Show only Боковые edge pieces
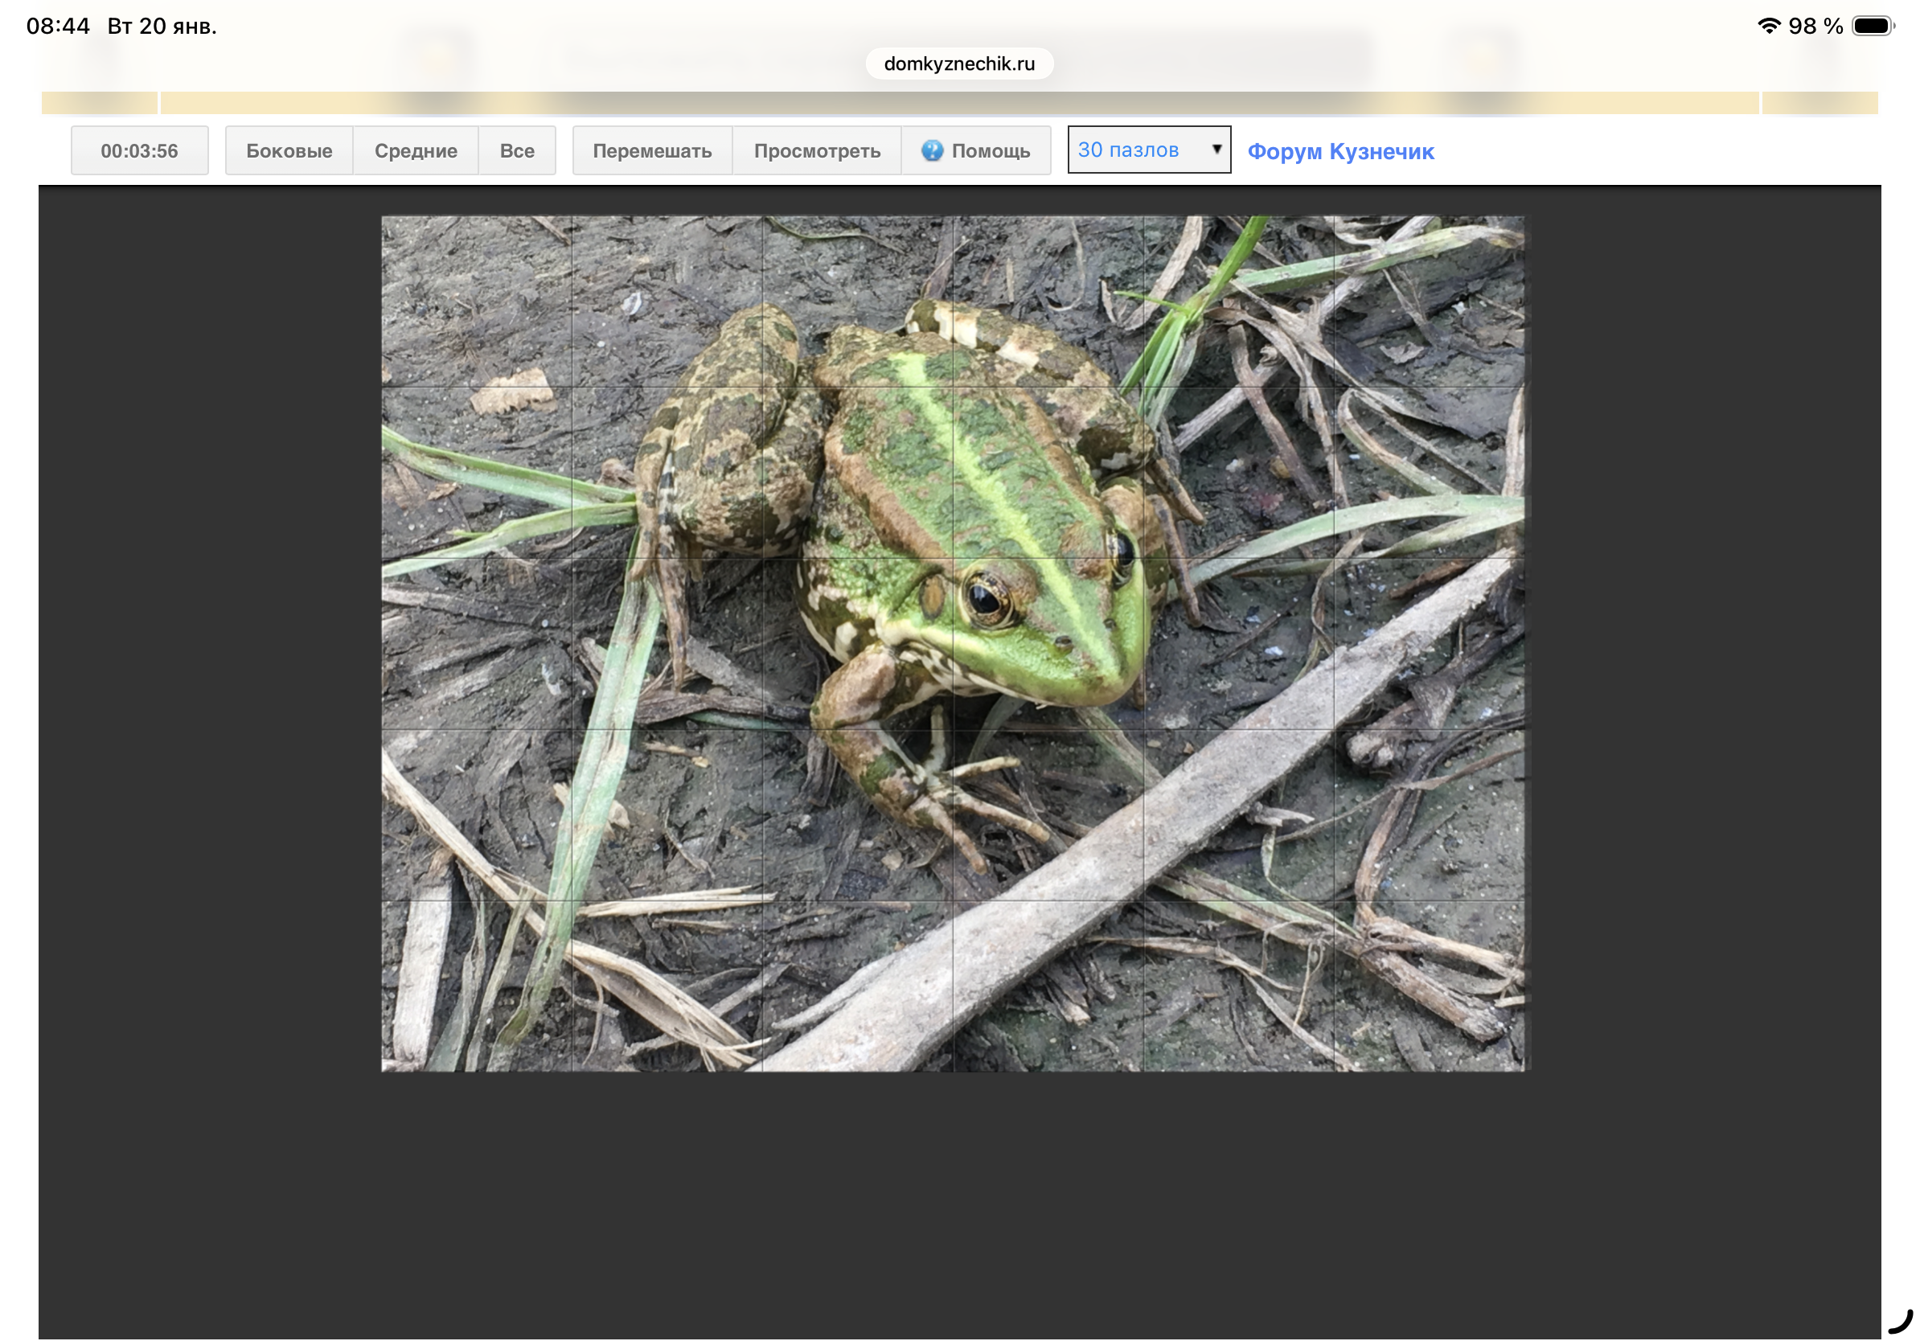 point(289,150)
